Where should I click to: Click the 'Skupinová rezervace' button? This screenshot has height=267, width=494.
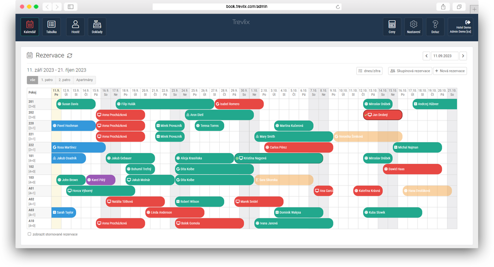(410, 71)
